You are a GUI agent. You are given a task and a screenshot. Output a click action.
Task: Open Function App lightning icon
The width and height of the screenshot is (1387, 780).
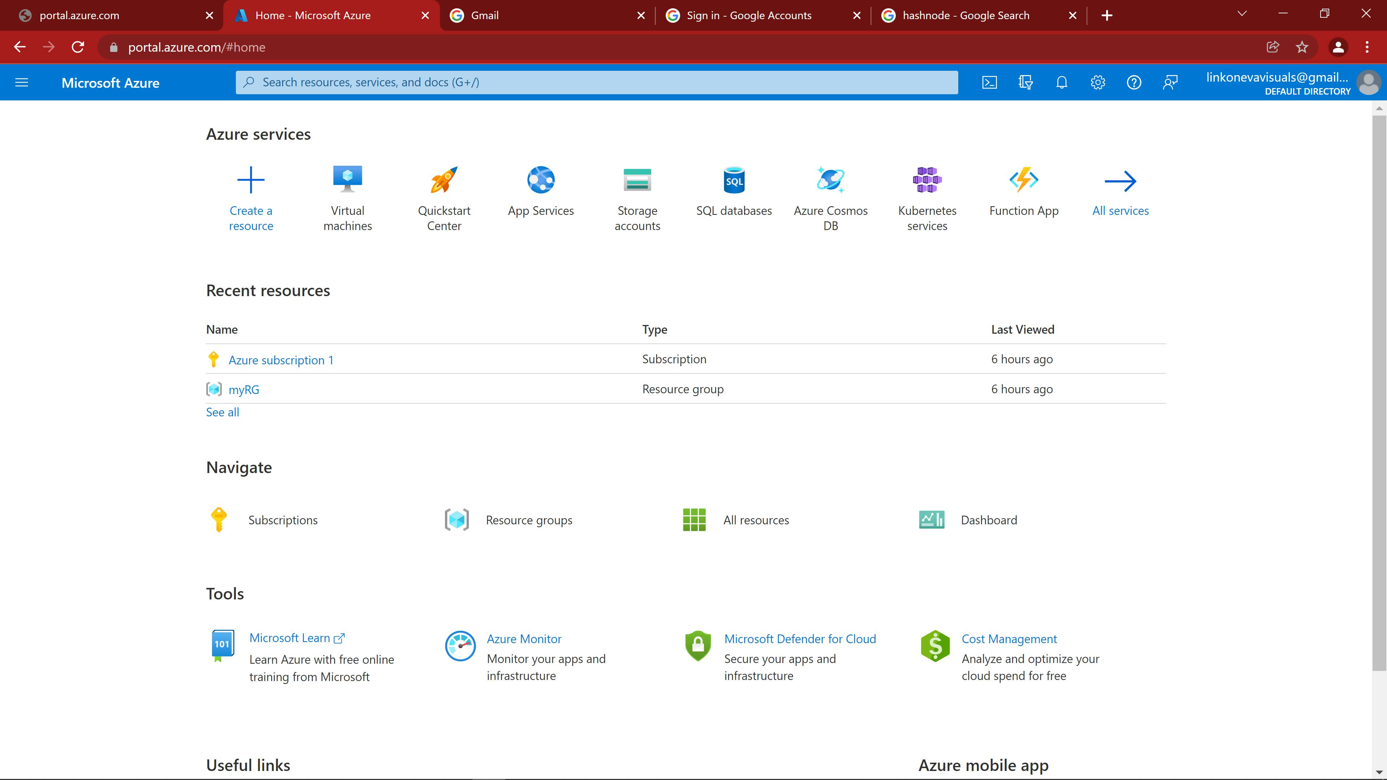(1024, 179)
